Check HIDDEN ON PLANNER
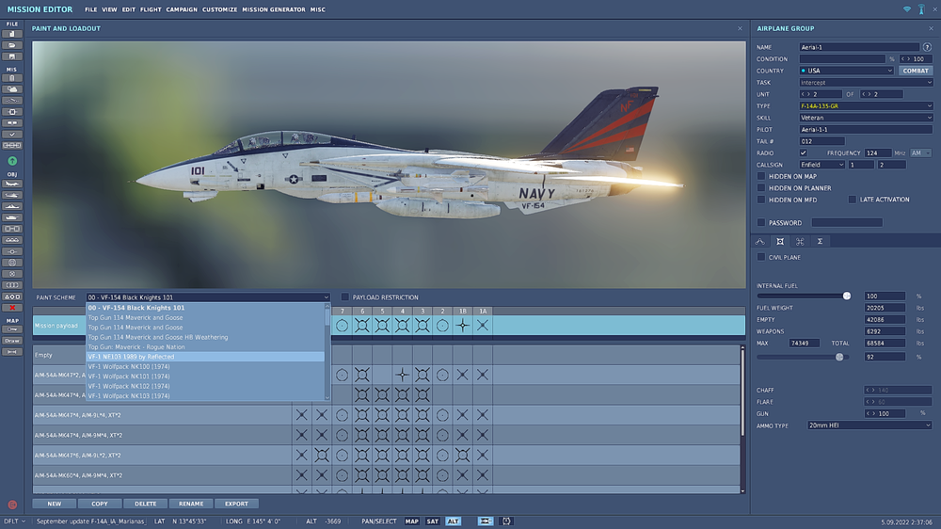 [761, 188]
